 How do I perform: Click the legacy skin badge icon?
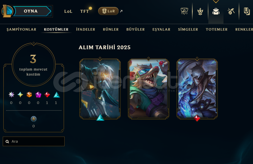coord(34,119)
